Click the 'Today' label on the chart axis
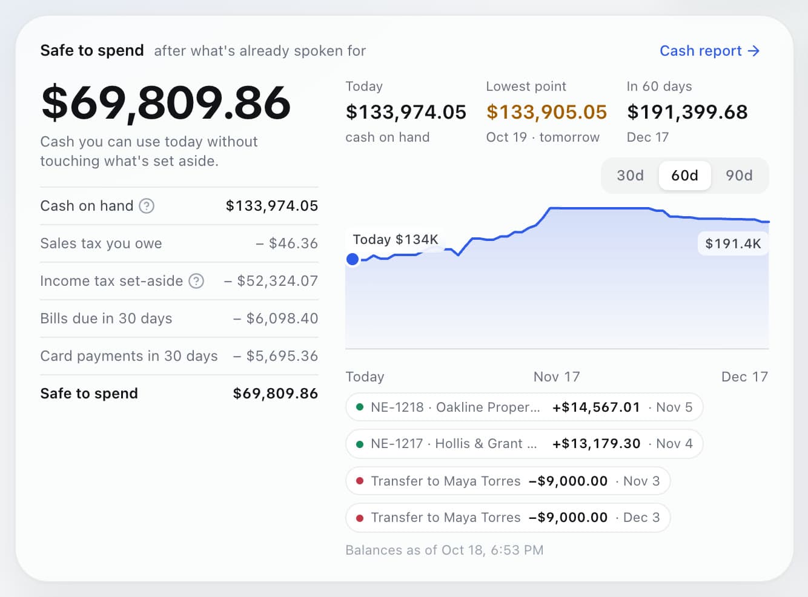The width and height of the screenshot is (808, 597). coord(365,377)
